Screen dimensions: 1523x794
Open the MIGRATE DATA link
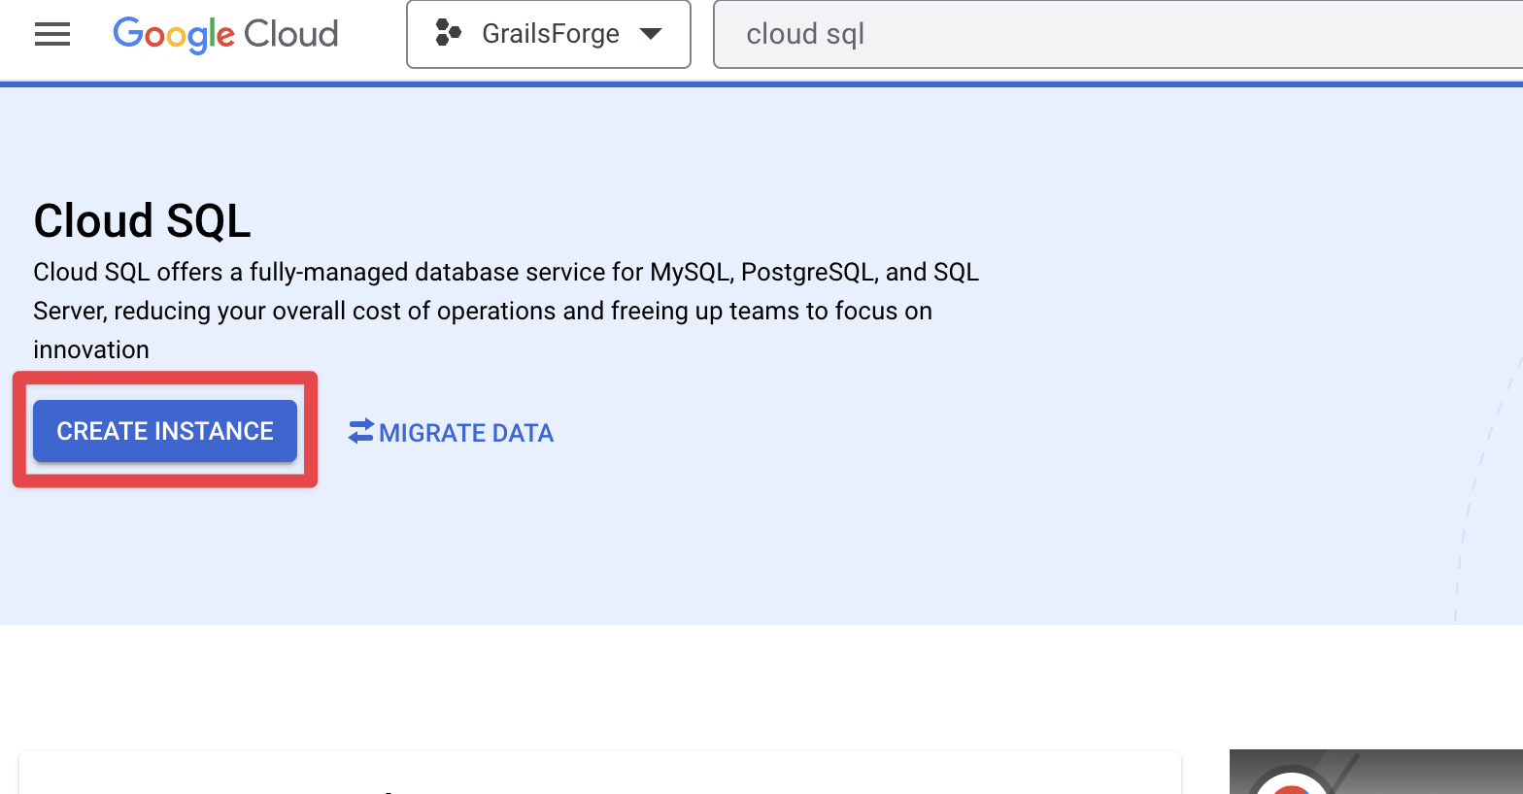click(452, 432)
